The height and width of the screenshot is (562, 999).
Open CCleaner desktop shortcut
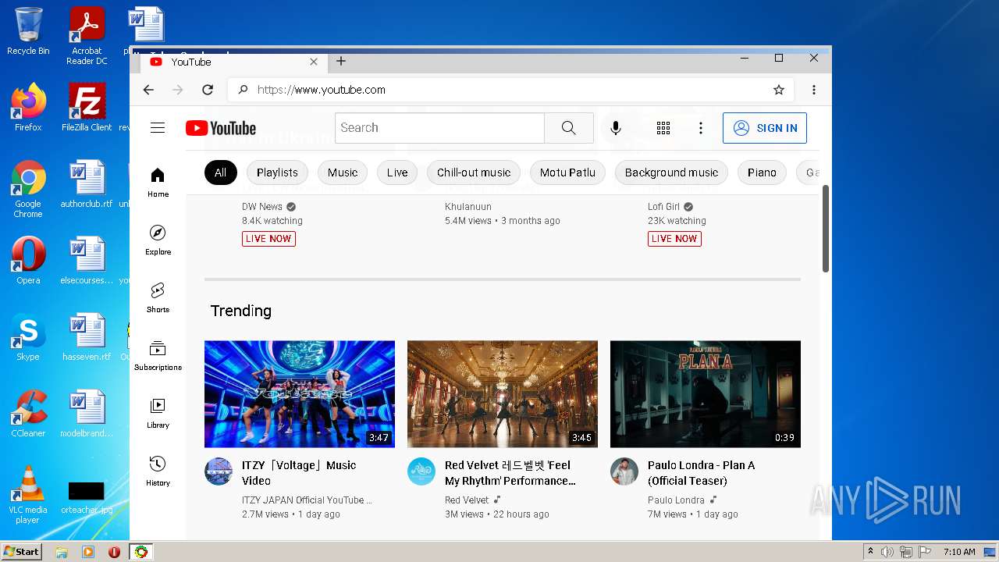tap(28, 414)
